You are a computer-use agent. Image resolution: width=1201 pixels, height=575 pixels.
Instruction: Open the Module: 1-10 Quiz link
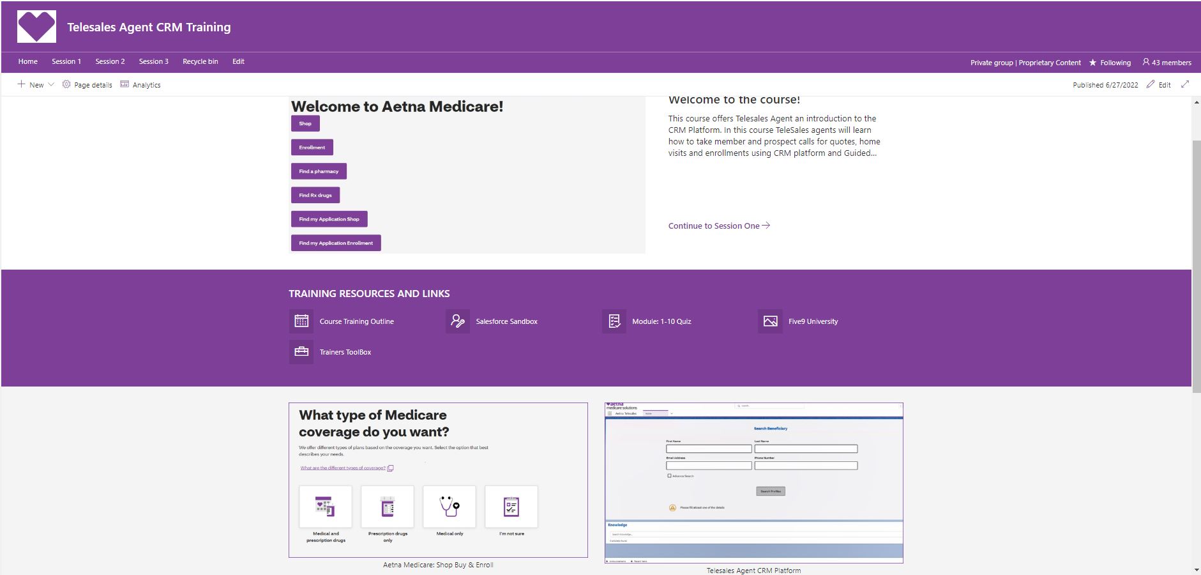661,321
